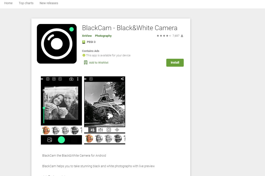Click the color filter preview in first screenshot
Image resolution: width=265 pixels, height=176 pixels.
click(x=46, y=130)
